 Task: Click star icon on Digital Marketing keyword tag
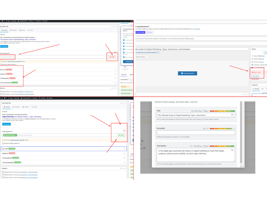point(4,135)
